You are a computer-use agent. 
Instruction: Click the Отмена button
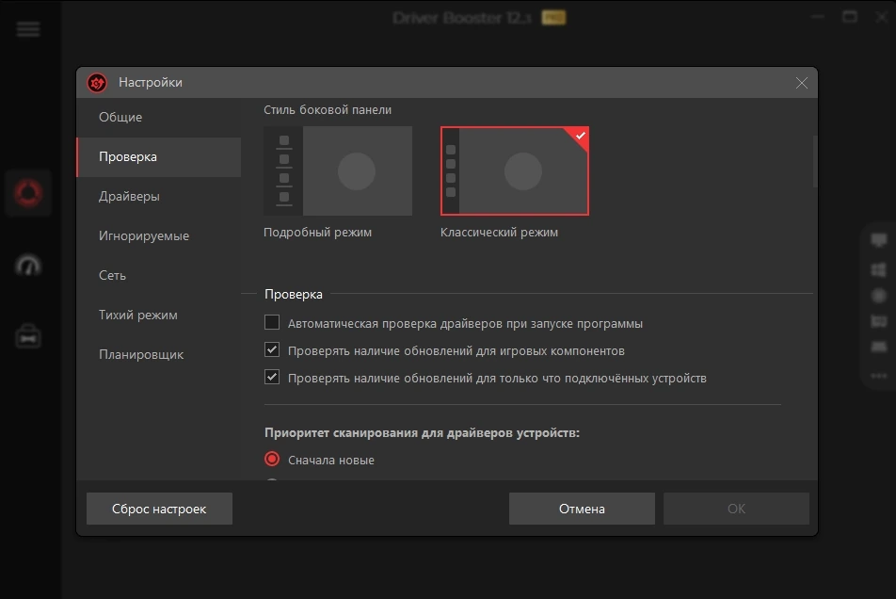[582, 509]
